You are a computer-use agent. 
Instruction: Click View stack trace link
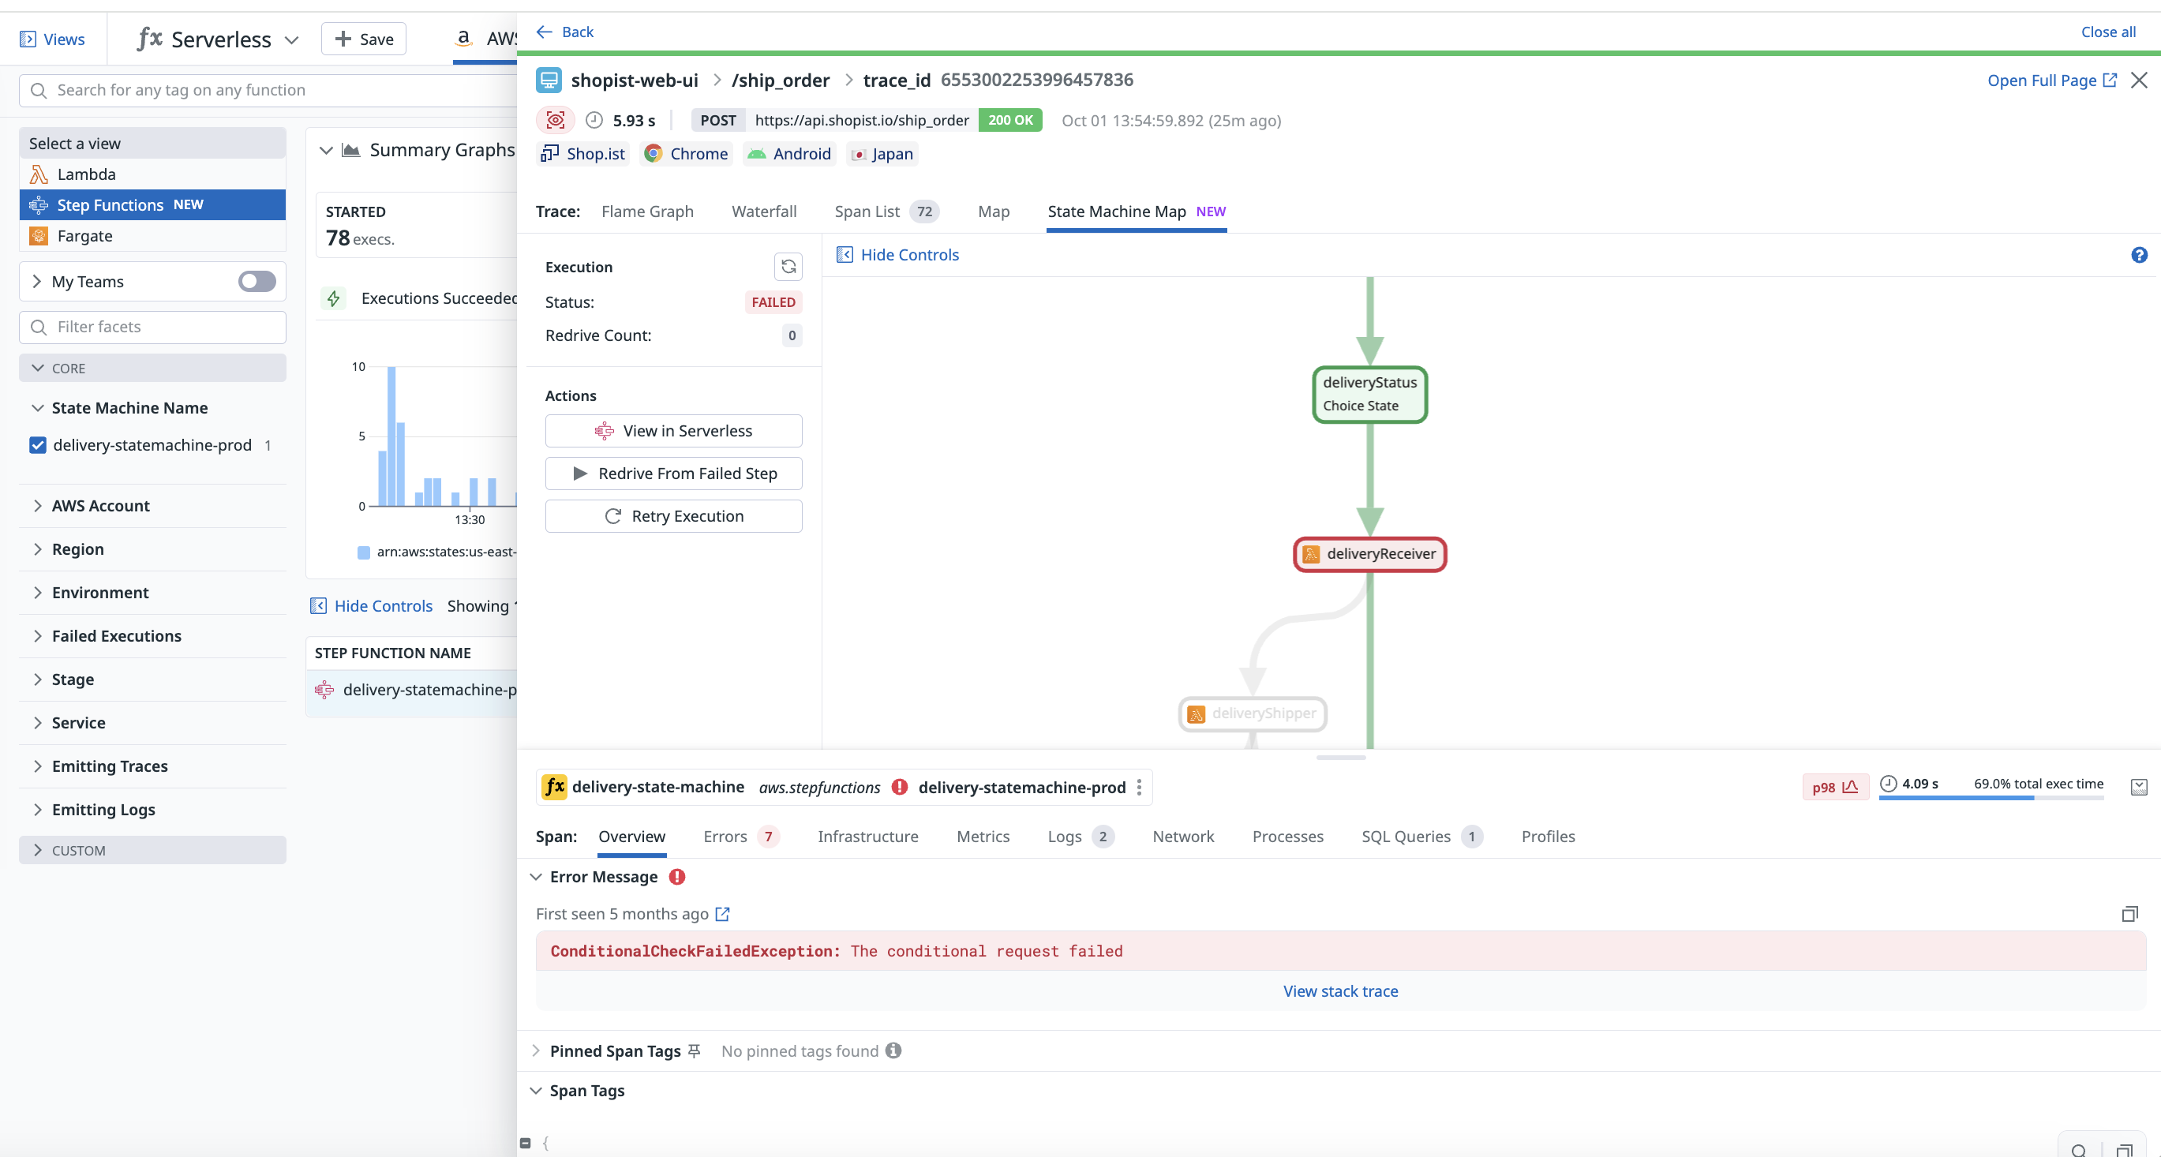coord(1339,991)
